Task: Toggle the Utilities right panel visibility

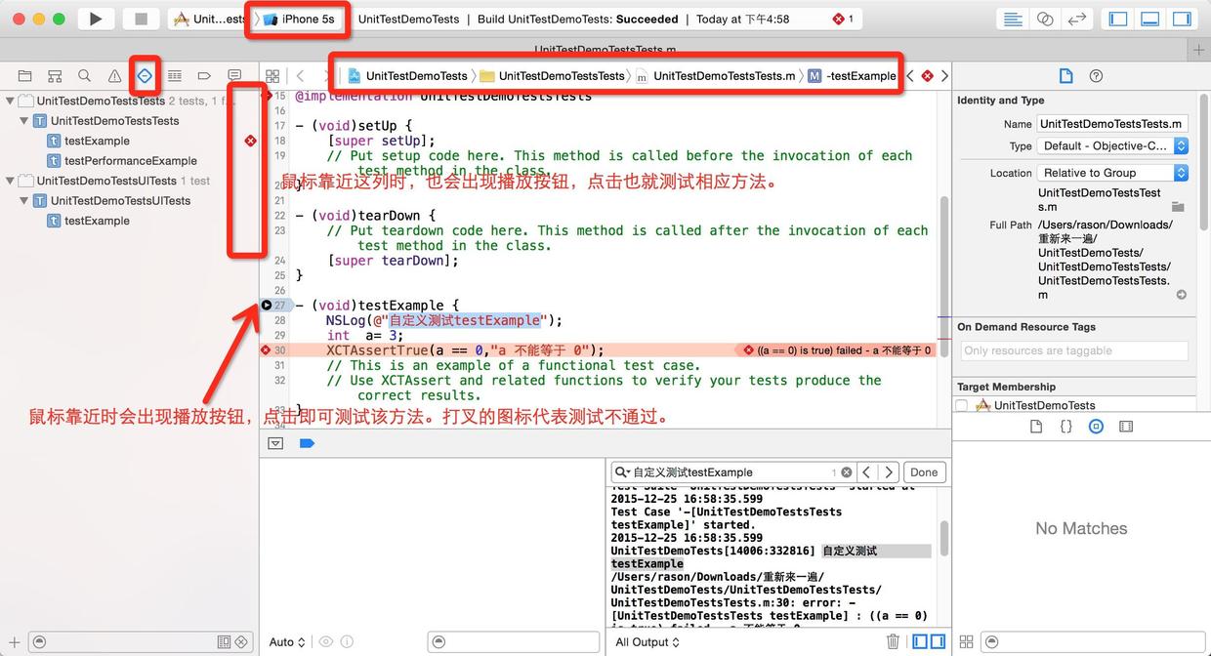Action: coord(1182,19)
